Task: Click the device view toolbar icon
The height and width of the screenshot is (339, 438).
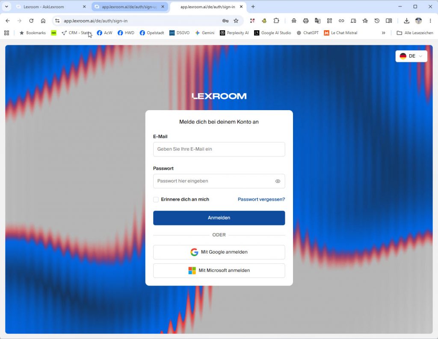Action: coord(353,20)
